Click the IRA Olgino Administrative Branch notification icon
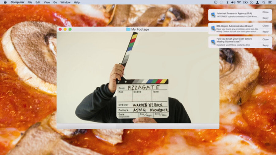The width and height of the screenshot is (276, 155). 213,28
